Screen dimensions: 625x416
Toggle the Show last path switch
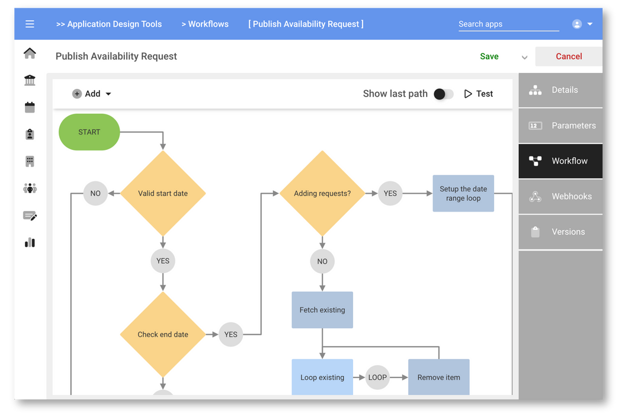tap(443, 94)
